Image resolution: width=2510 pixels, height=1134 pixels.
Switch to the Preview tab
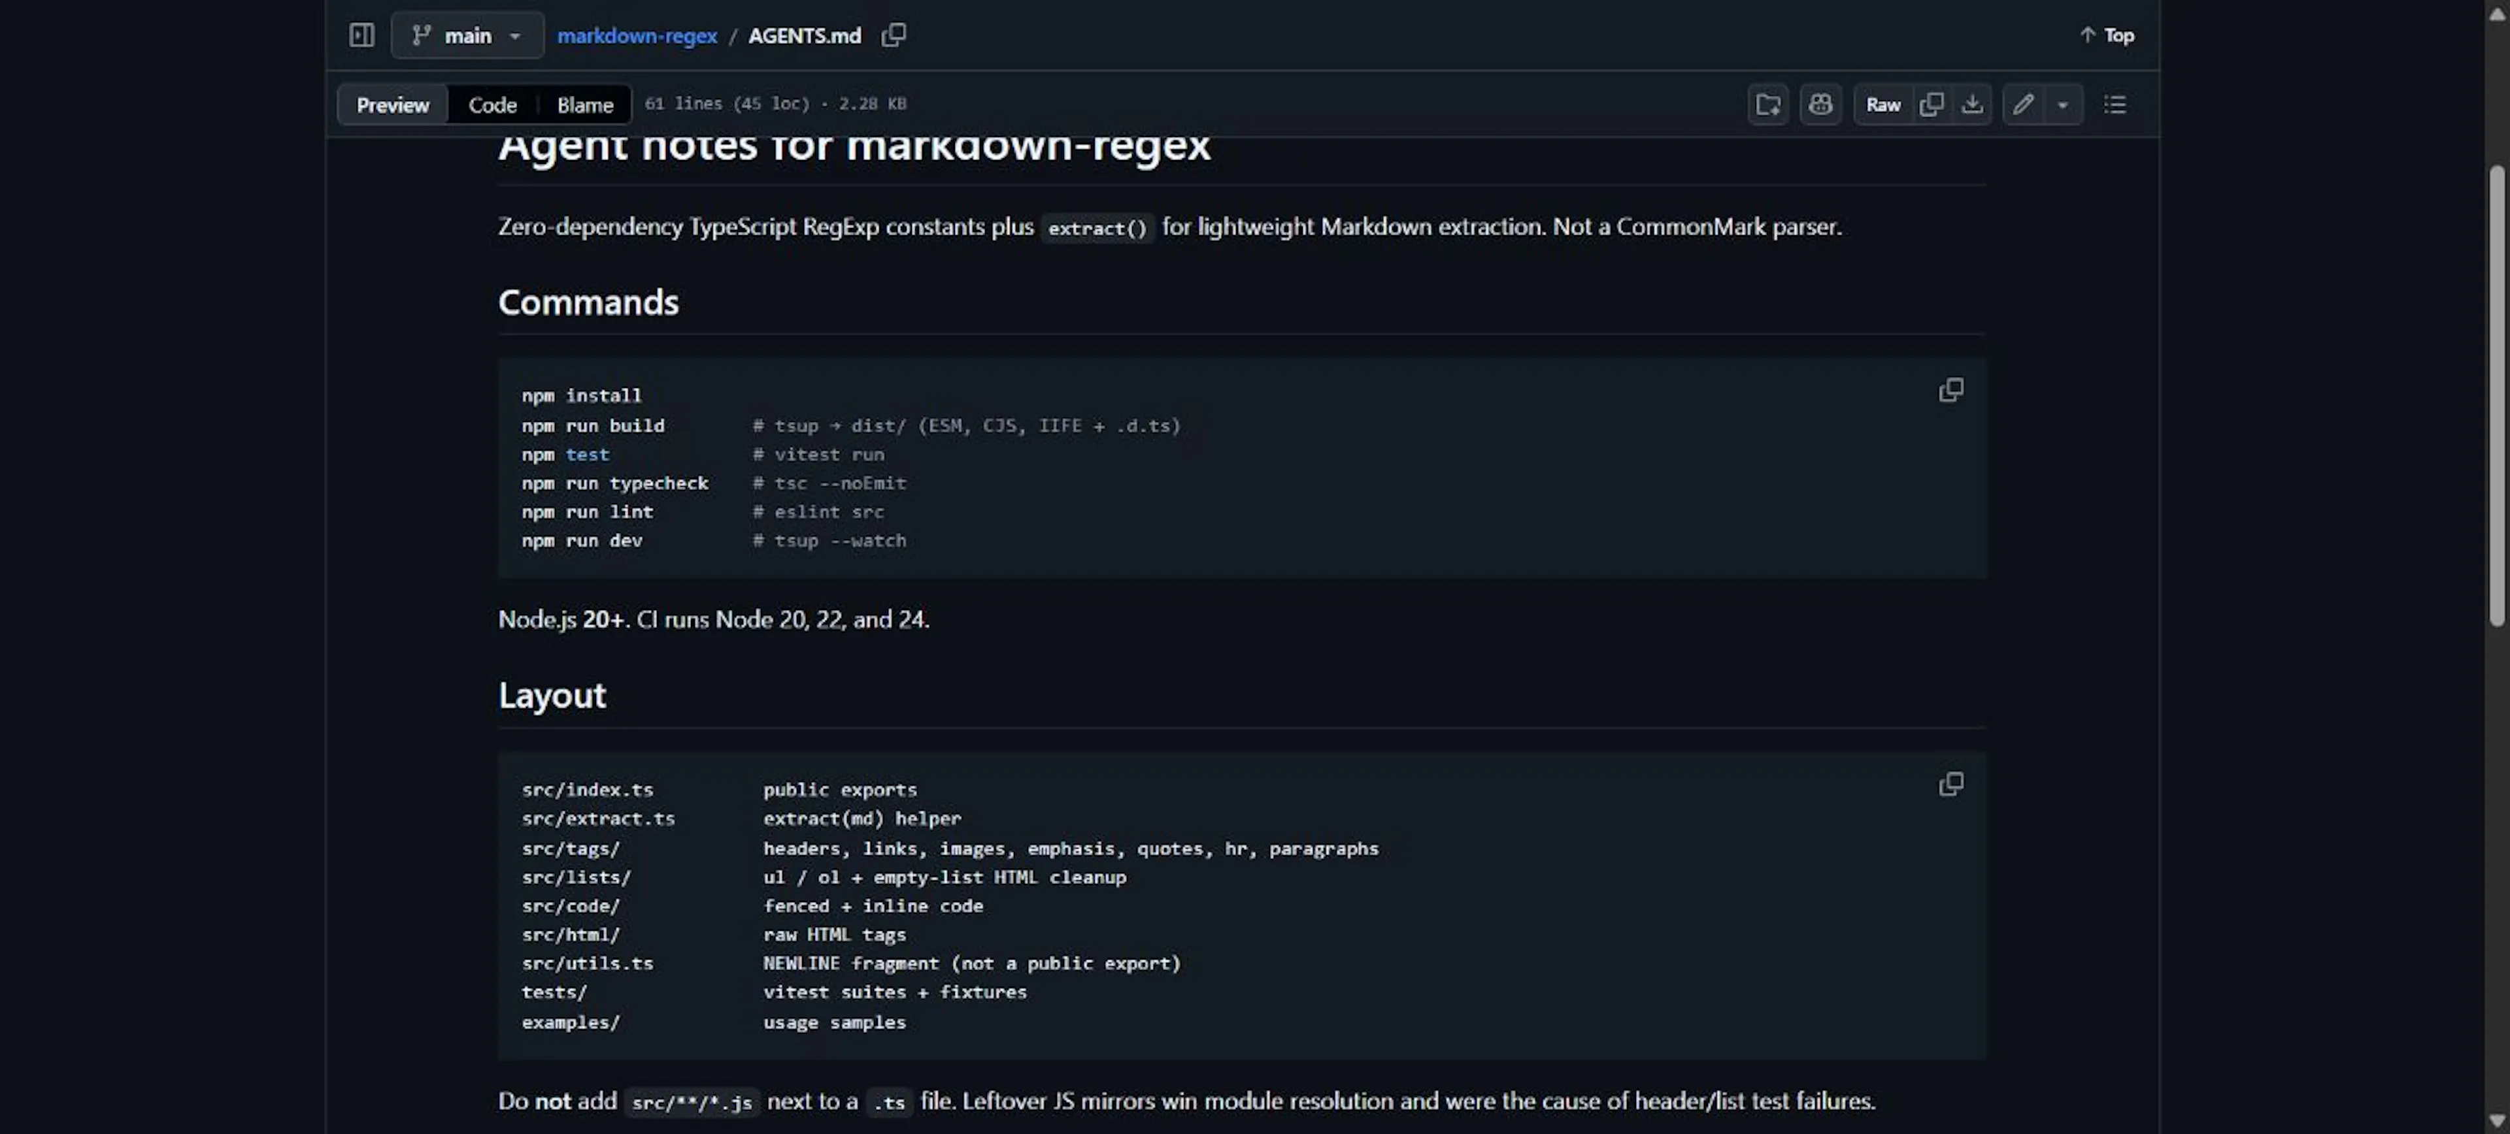click(393, 104)
